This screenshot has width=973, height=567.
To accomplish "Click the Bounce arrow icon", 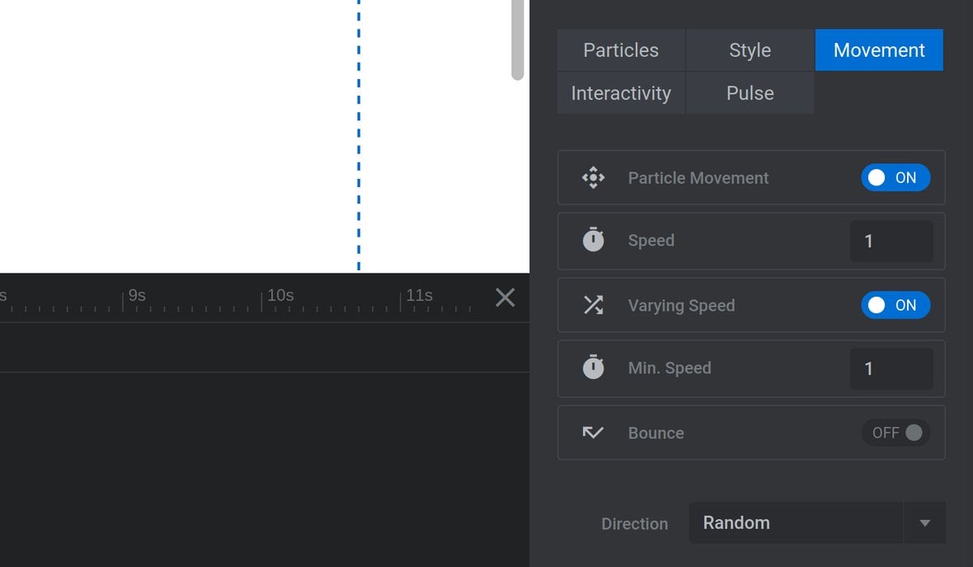I will 593,433.
